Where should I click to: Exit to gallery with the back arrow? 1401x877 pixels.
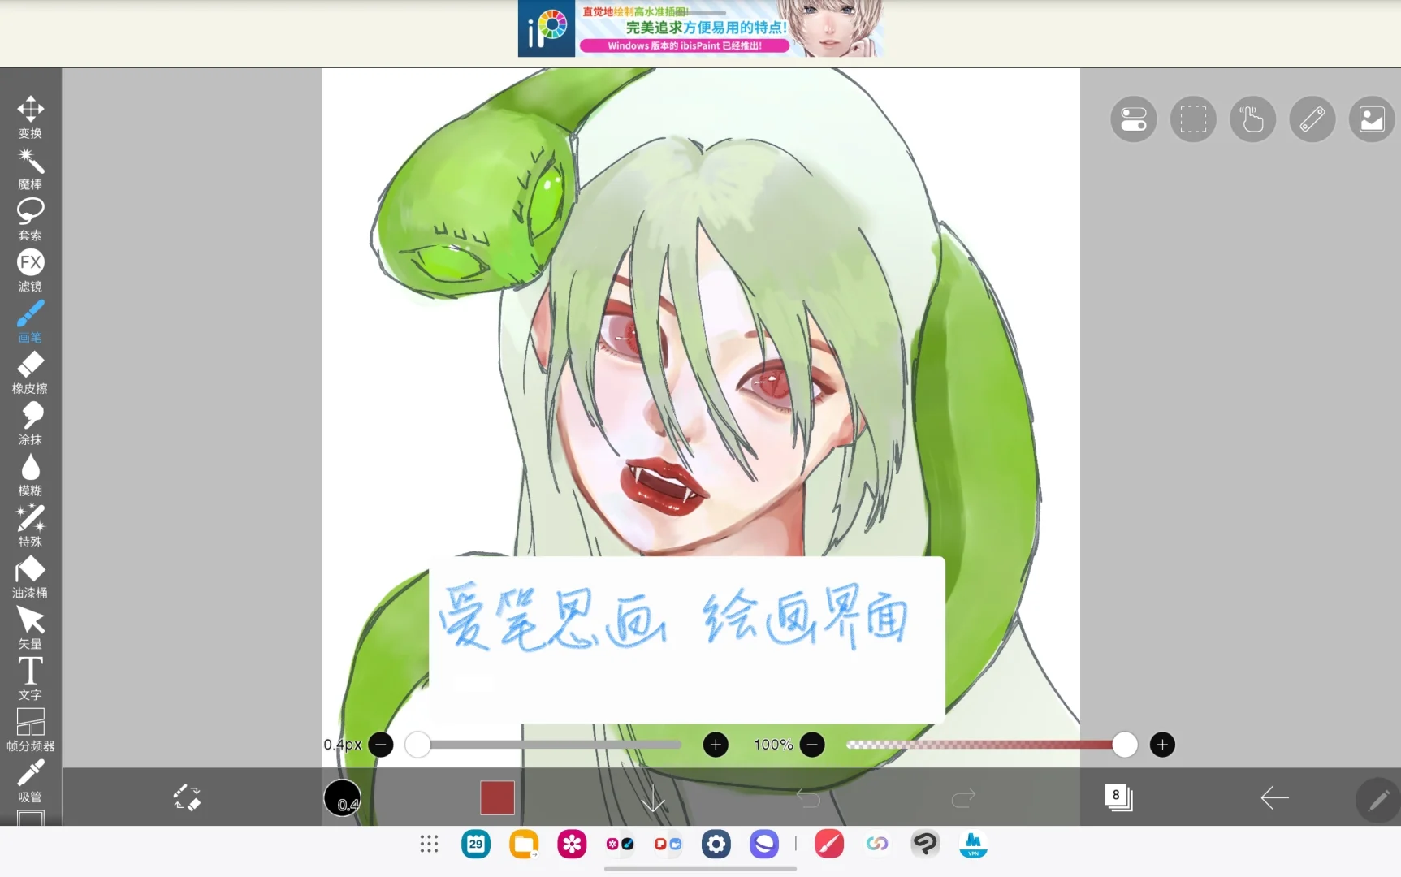click(x=1273, y=798)
